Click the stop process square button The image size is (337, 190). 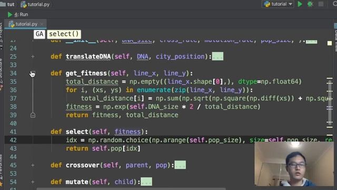pos(321,4)
